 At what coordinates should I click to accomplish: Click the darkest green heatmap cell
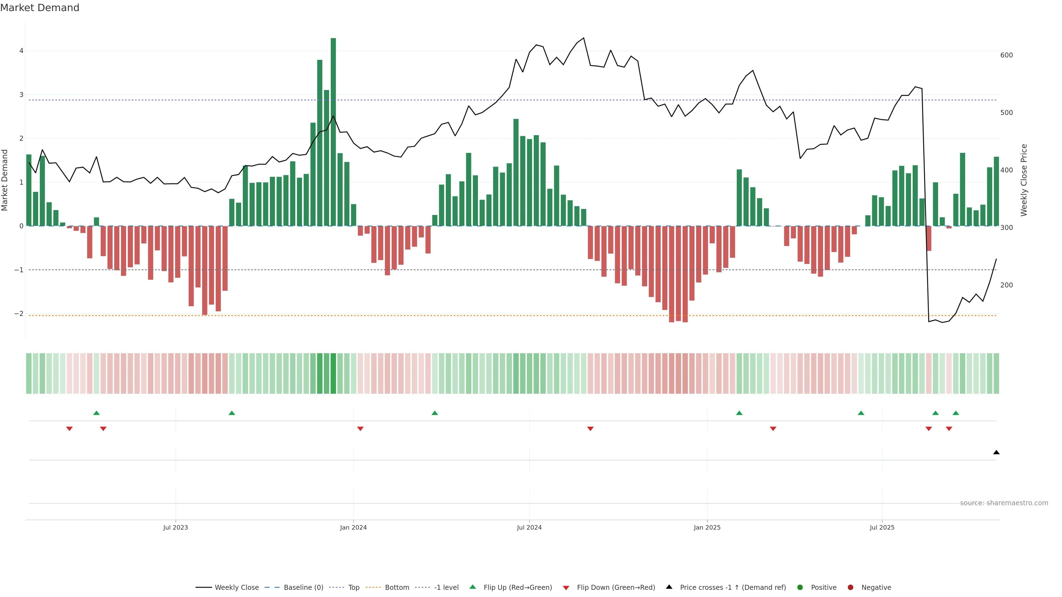(x=333, y=373)
